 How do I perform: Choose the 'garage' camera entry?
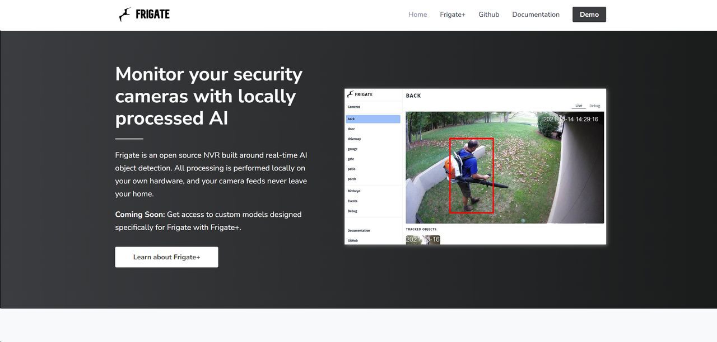coord(352,149)
